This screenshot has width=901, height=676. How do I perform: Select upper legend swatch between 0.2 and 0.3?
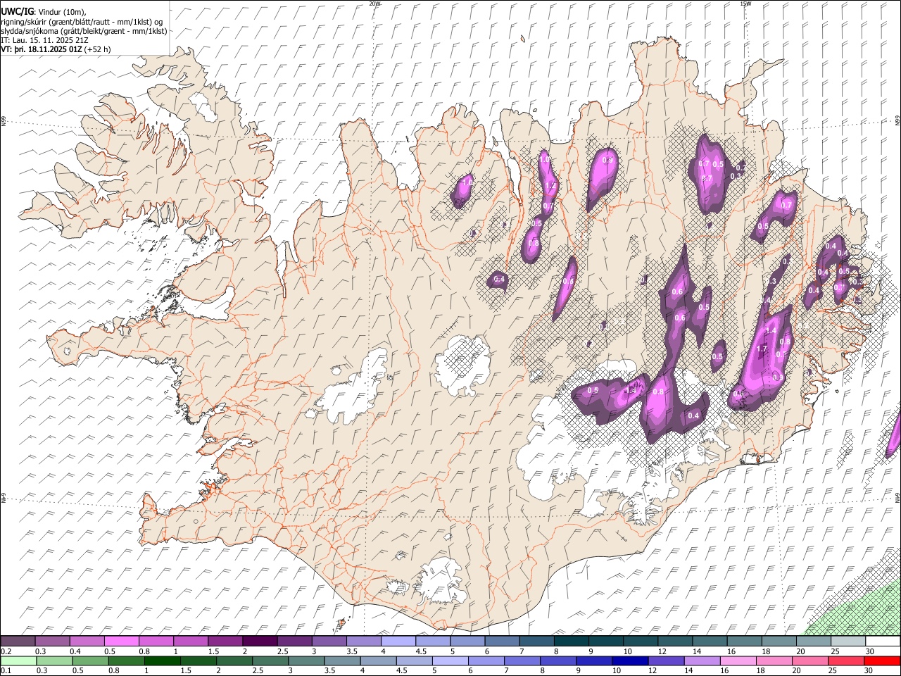coord(18,641)
